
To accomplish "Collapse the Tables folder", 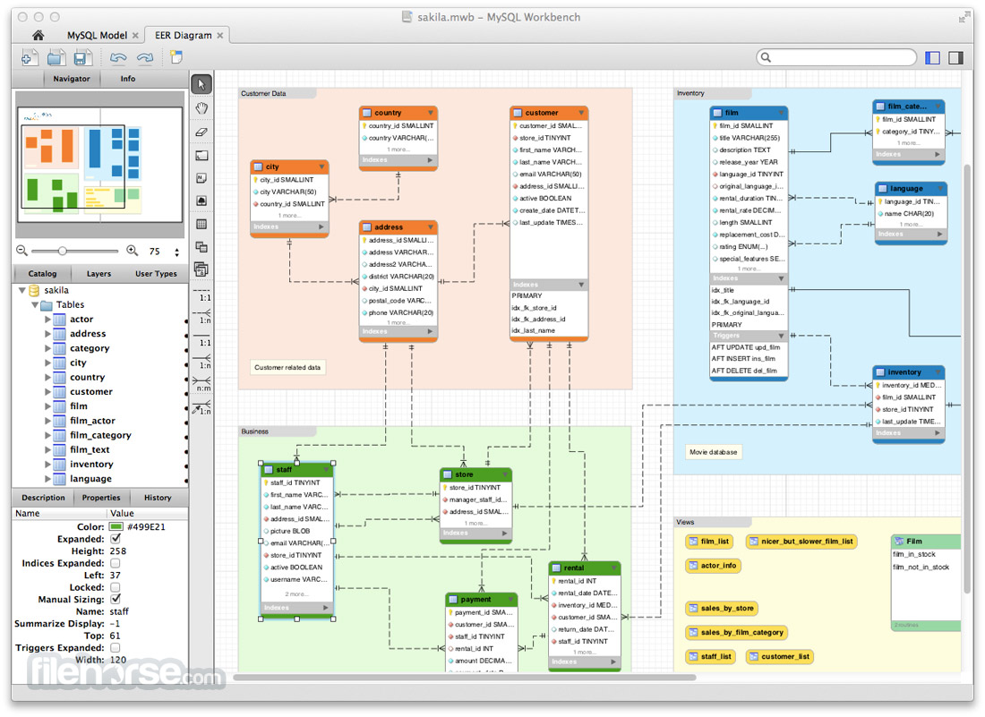I will [x=35, y=304].
